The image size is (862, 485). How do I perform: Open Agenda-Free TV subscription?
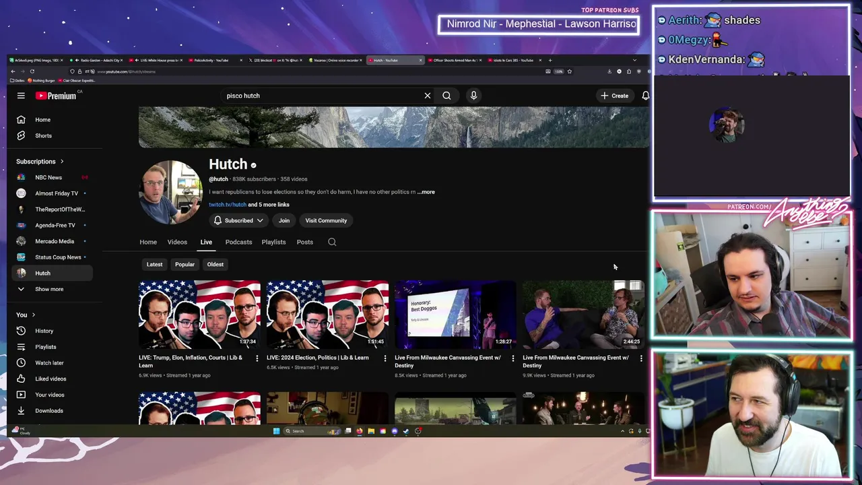pyautogui.click(x=54, y=225)
